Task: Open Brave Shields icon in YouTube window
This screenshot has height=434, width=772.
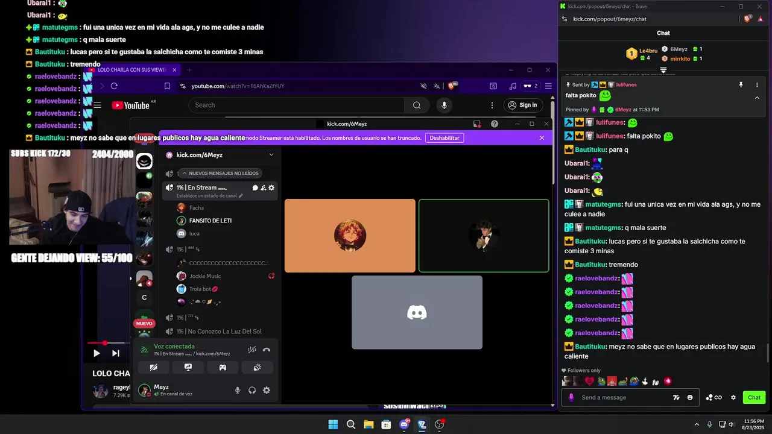Action: coord(452,86)
